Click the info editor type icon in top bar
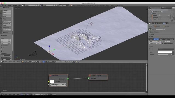This screenshot has width=175, height=98. (x=2, y=5)
